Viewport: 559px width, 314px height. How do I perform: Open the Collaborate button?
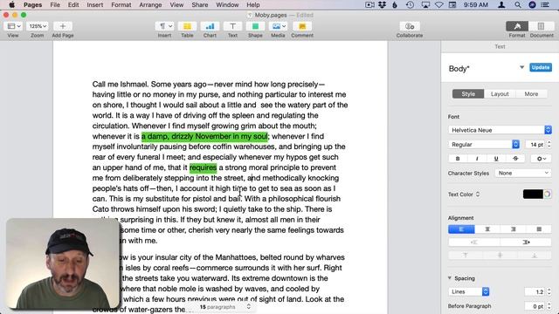tap(410, 26)
